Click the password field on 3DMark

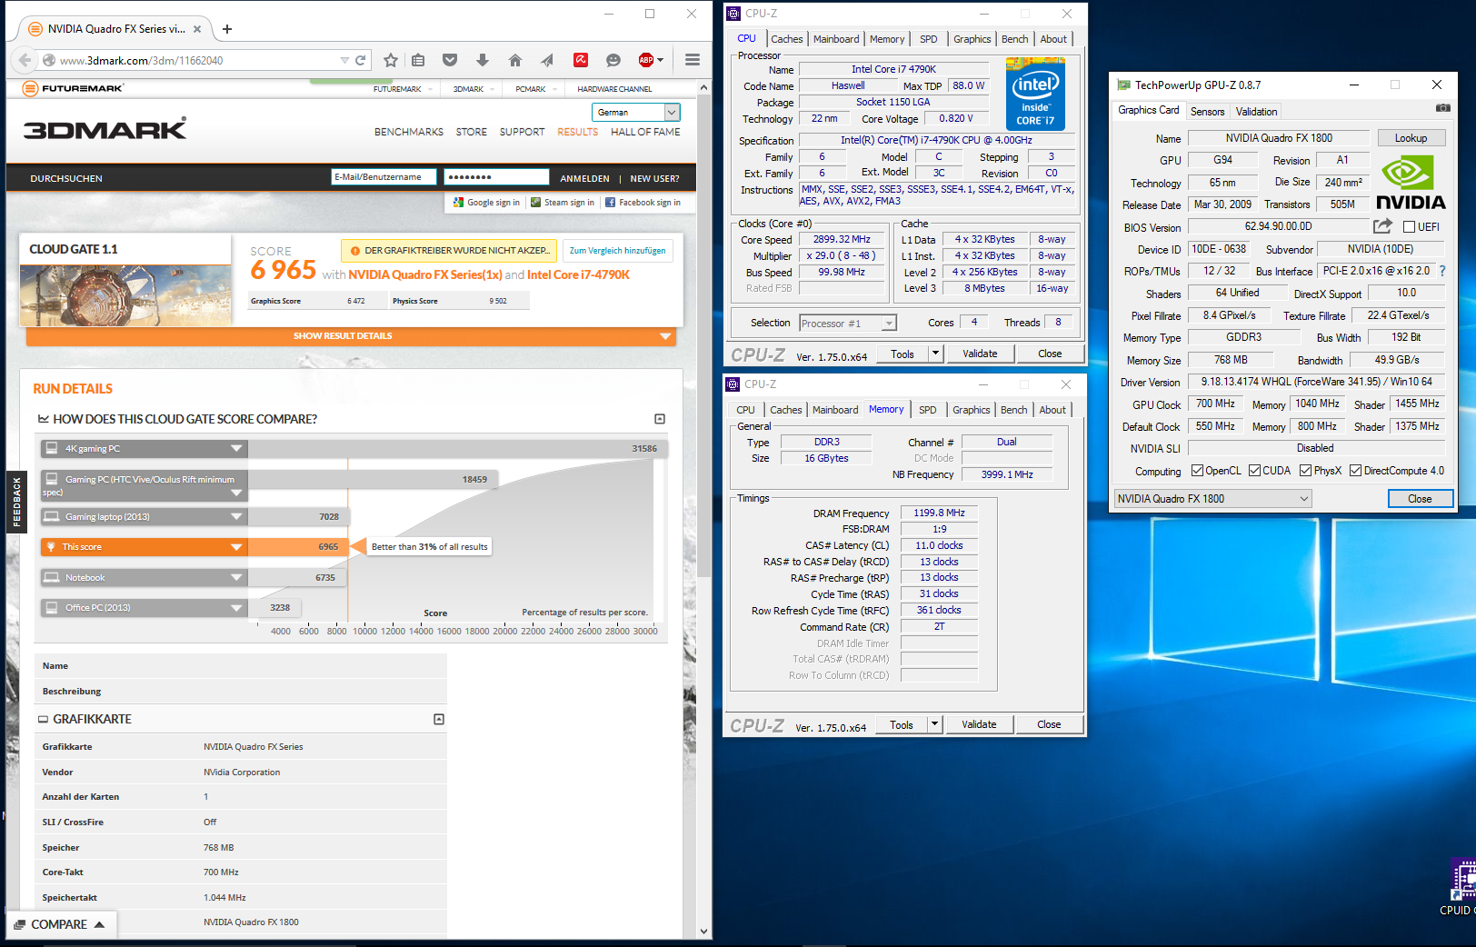pos(496,177)
